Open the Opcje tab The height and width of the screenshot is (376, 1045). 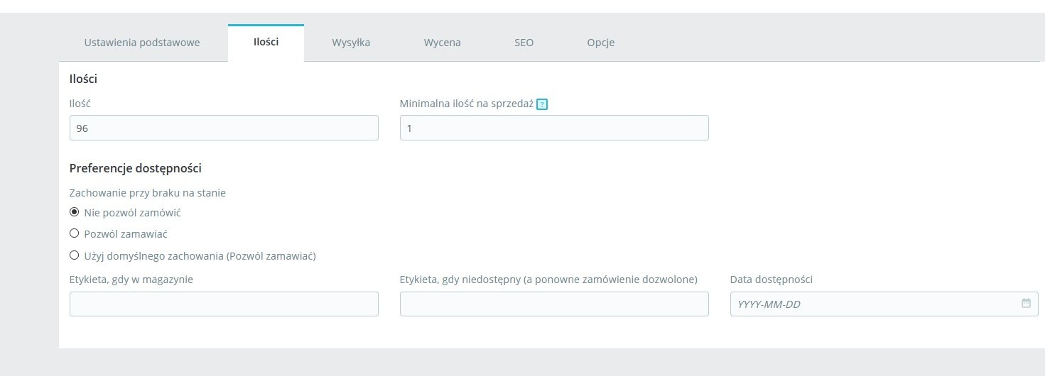tap(600, 43)
